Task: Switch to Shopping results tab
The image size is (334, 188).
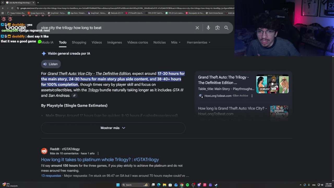Action: [x=79, y=42]
